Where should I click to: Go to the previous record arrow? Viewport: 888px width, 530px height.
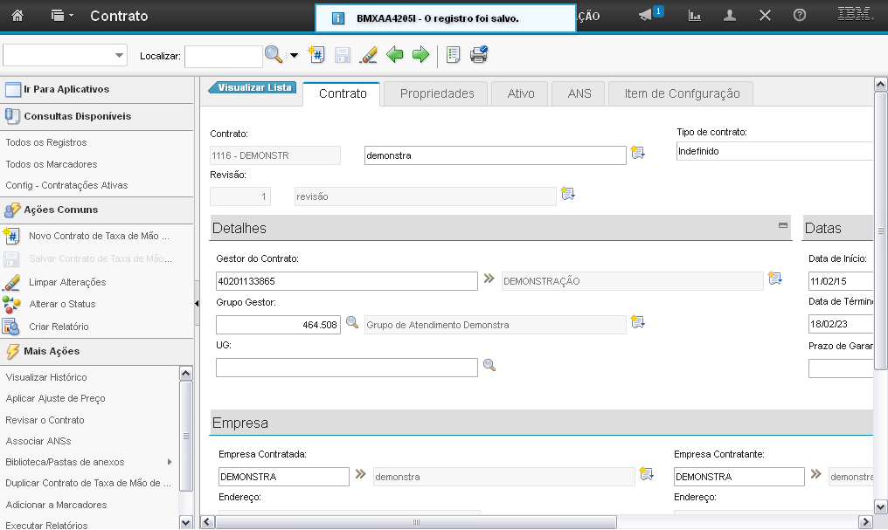tap(395, 55)
